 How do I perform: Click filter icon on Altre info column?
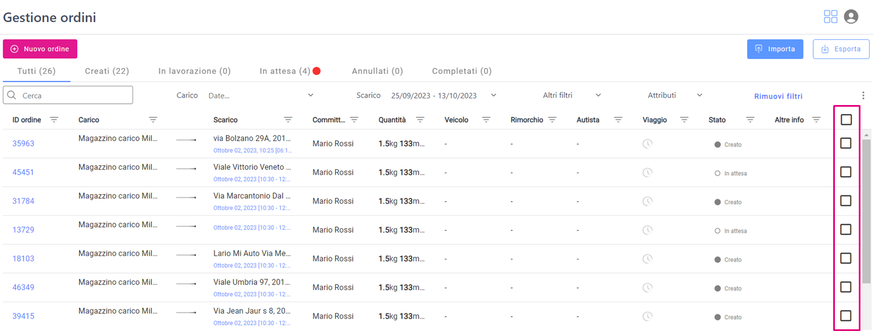coord(816,120)
